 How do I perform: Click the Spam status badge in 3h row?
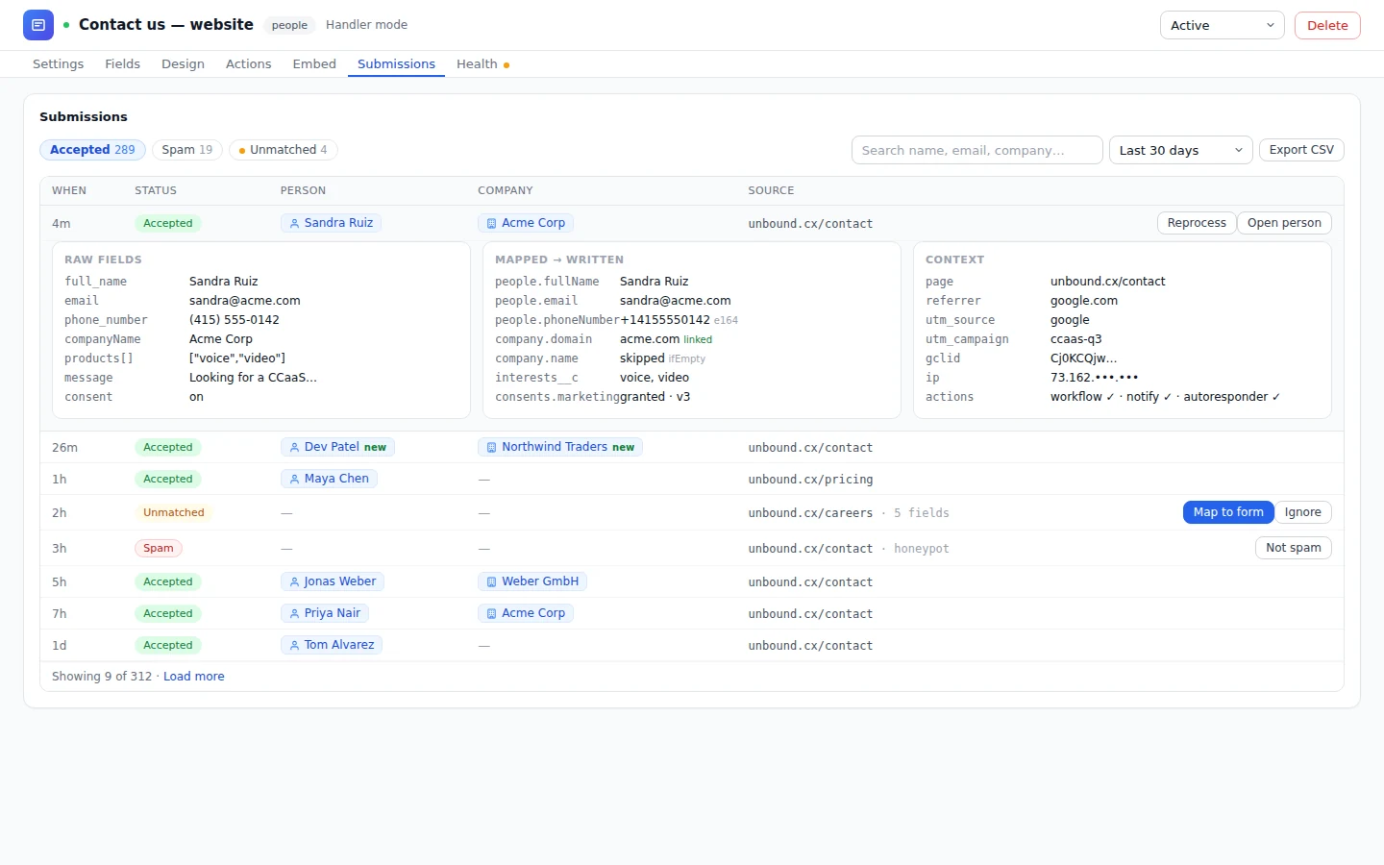click(x=159, y=549)
